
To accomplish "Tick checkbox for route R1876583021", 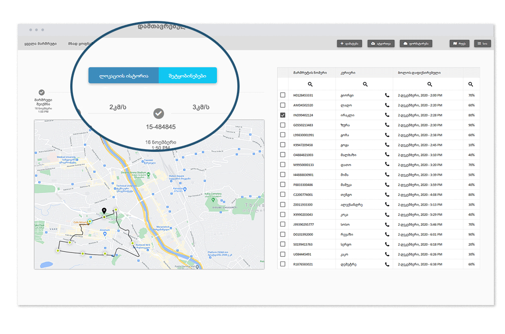I will pos(283,264).
